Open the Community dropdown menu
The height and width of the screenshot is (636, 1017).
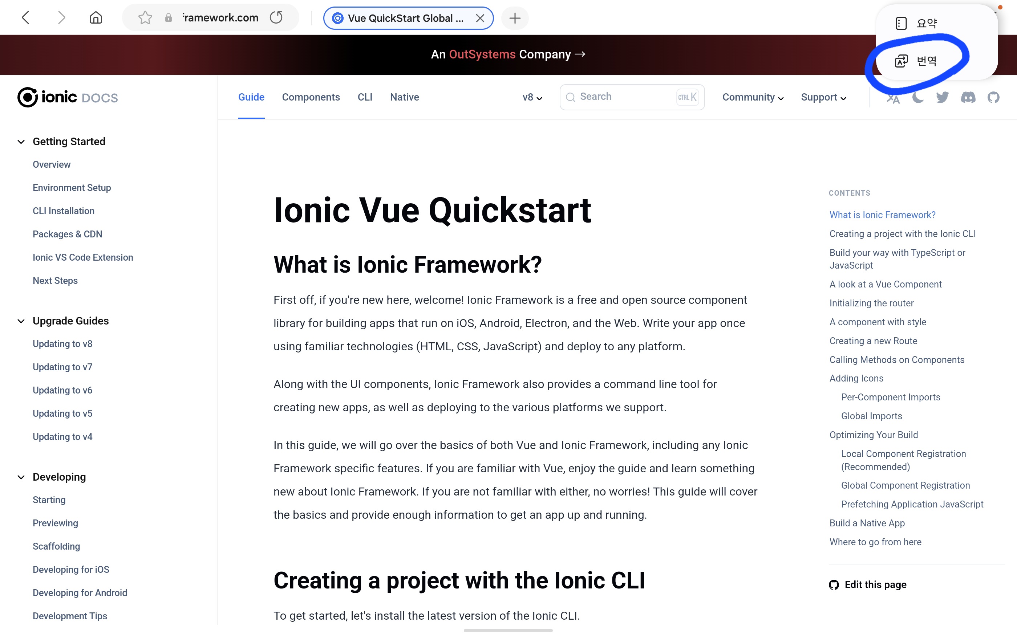pos(753,98)
